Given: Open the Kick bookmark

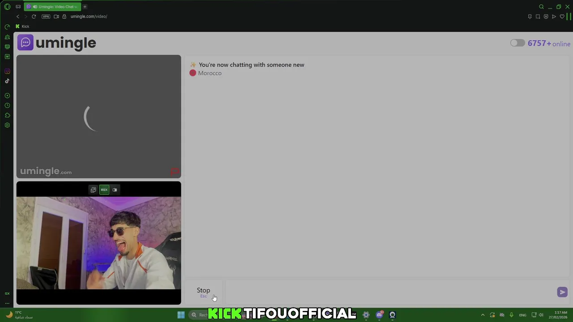Looking at the screenshot, I should [x=22, y=26].
